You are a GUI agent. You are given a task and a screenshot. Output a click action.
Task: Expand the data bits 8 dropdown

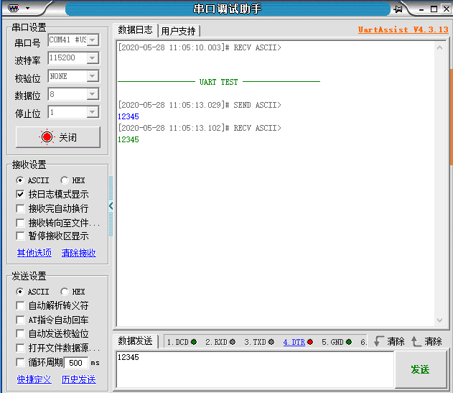[93, 94]
